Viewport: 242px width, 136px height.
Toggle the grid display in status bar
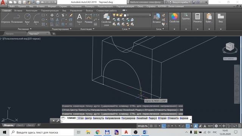pyautogui.click(x=151, y=126)
